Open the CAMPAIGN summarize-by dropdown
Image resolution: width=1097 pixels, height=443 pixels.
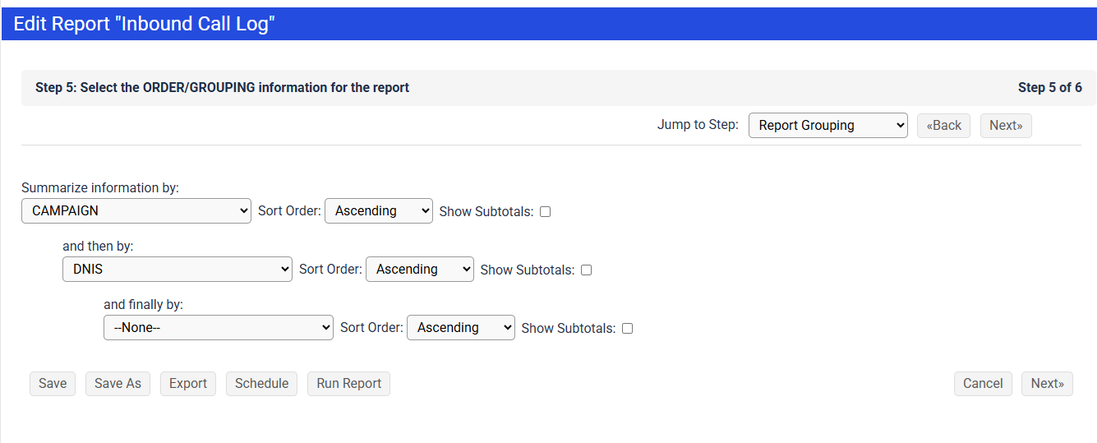(136, 211)
